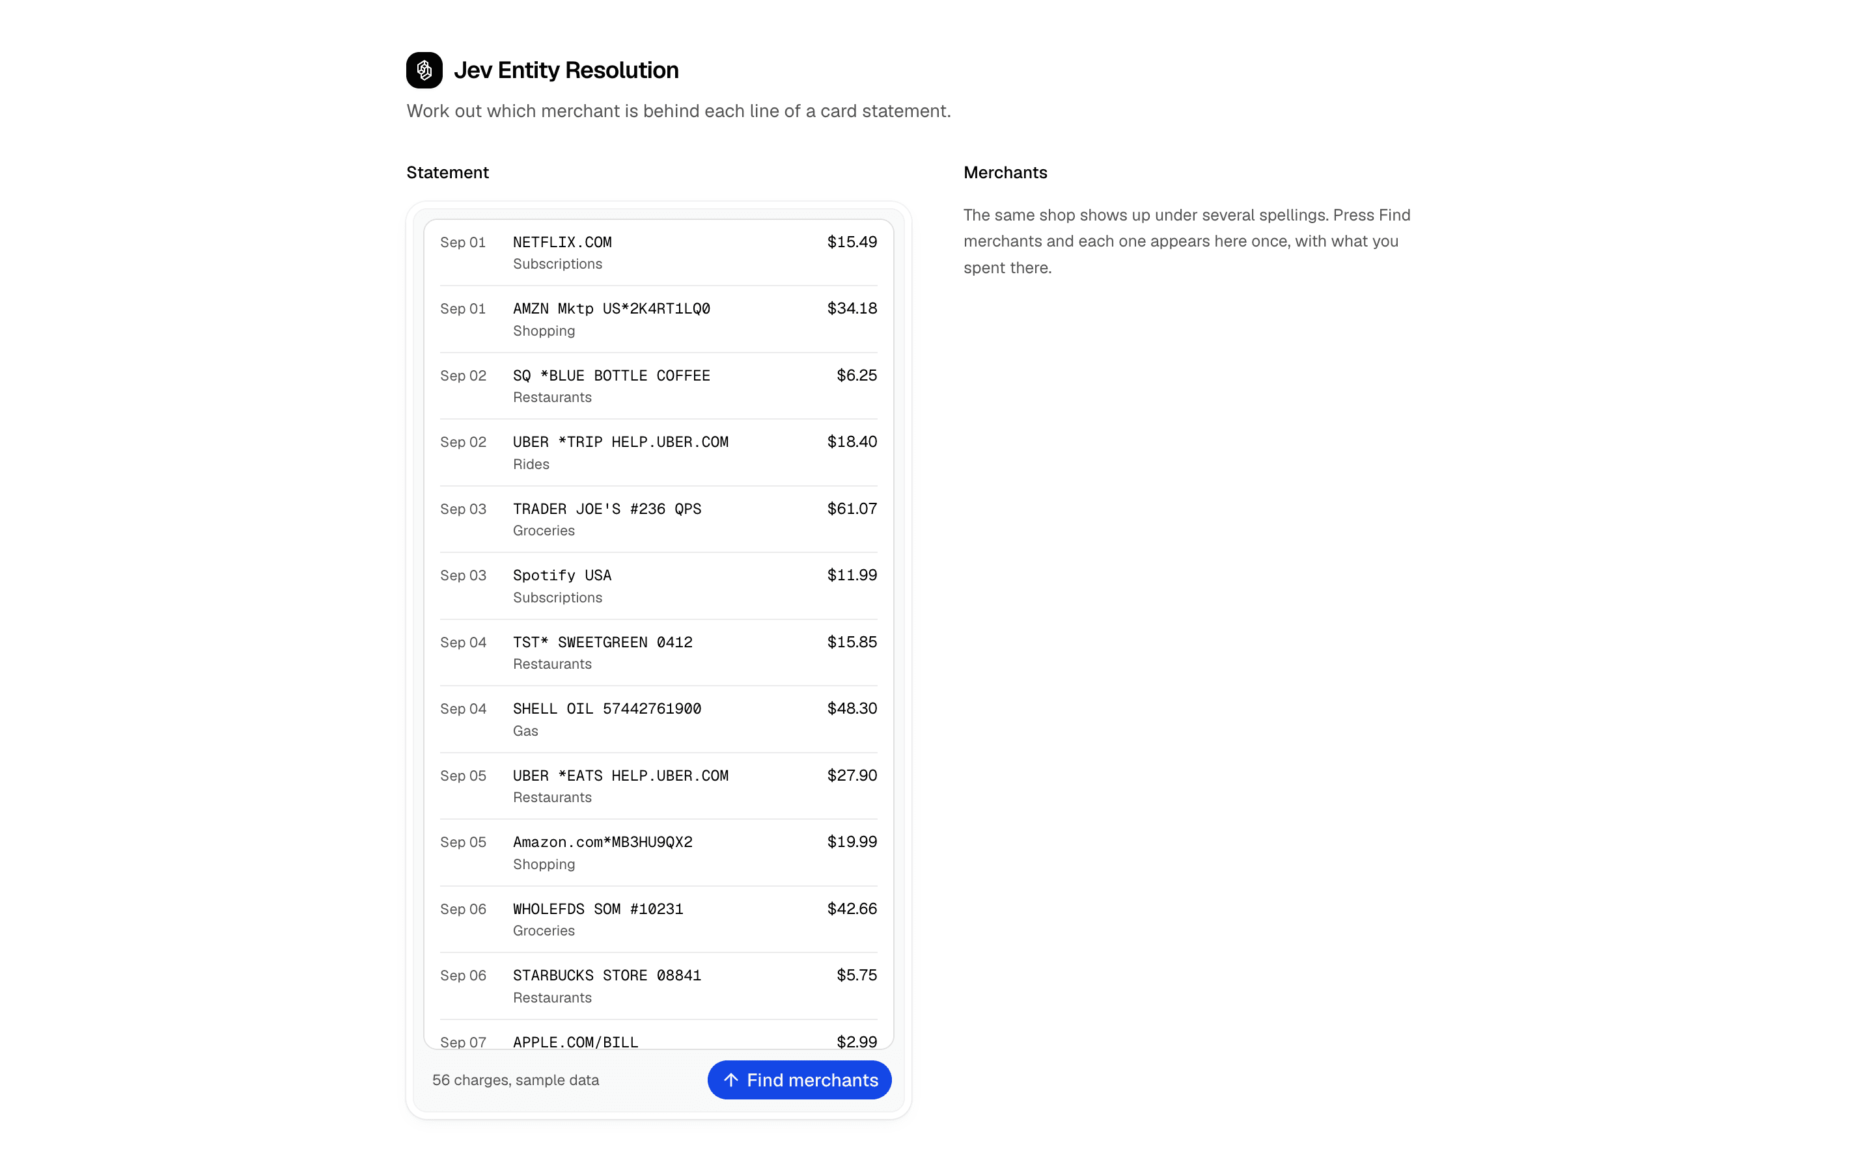Image resolution: width=1875 pixels, height=1171 pixels.
Task: Click the Find merchants button
Action: 799,1080
